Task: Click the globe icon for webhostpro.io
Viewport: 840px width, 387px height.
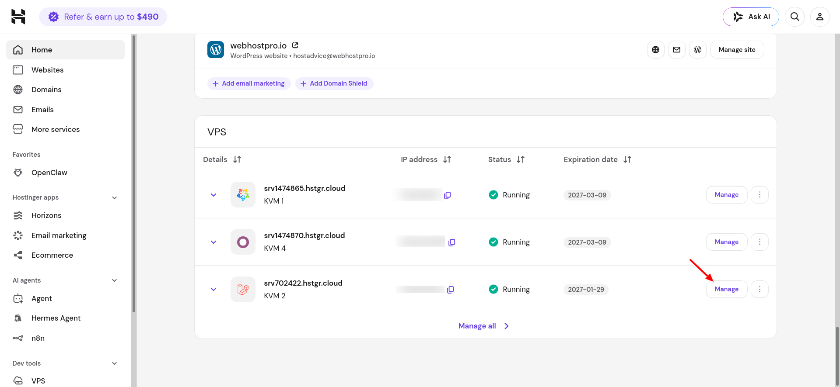Action: (655, 50)
